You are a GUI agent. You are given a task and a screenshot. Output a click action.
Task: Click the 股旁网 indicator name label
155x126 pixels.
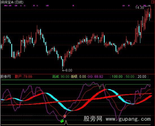point(6,77)
